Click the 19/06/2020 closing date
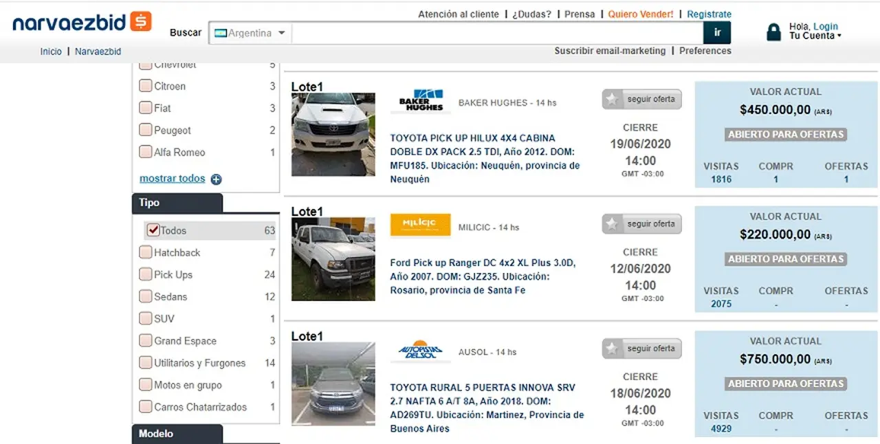880x444 pixels. click(640, 144)
